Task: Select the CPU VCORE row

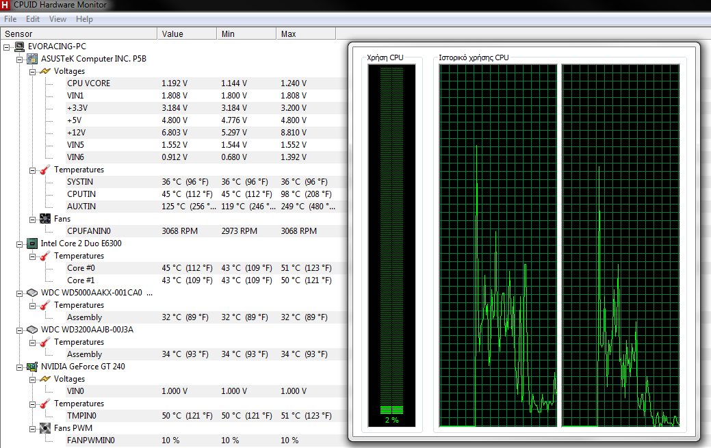Action: (206, 83)
